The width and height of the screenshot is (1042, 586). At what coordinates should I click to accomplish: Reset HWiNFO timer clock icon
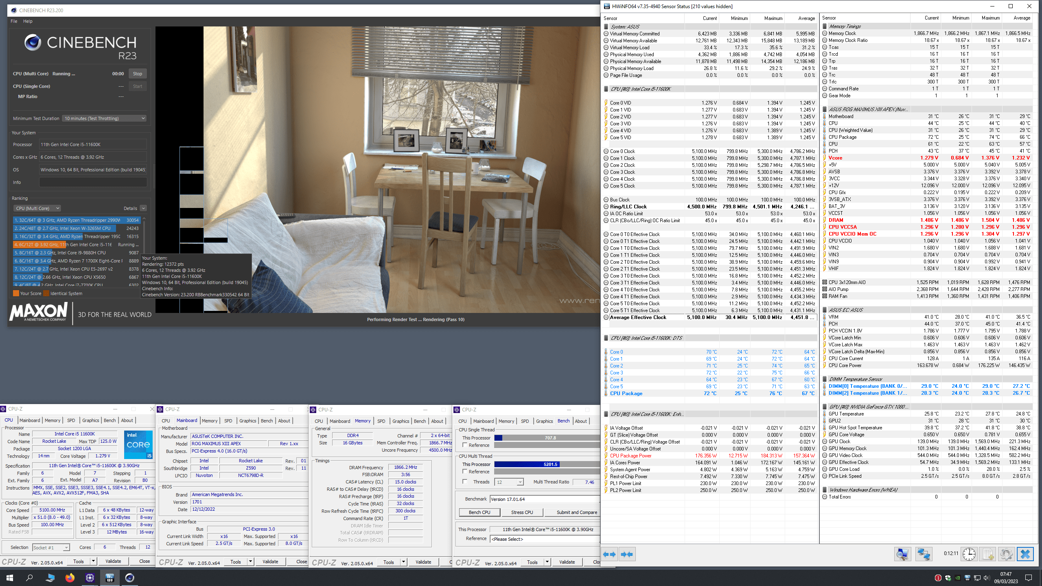(x=969, y=554)
